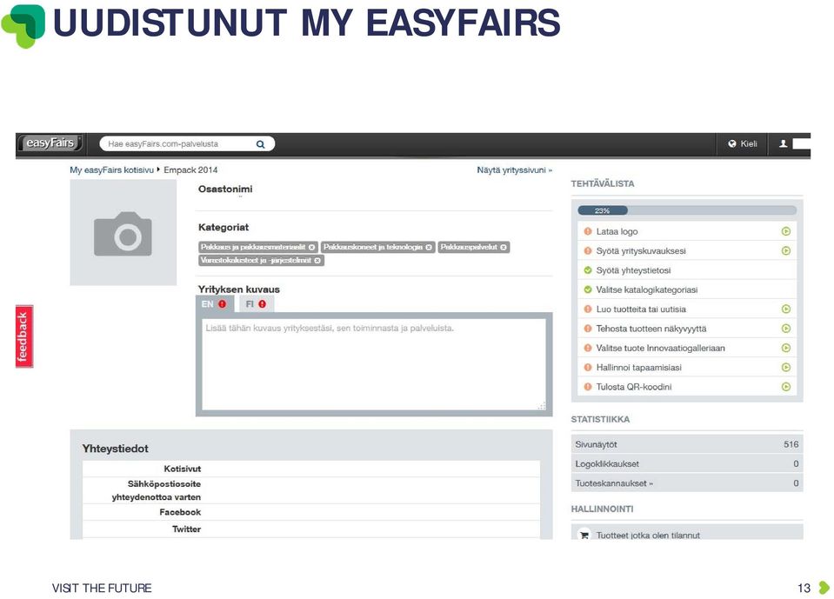
Task: Open the Tuoteskannaukset statistics link
Action: [614, 483]
